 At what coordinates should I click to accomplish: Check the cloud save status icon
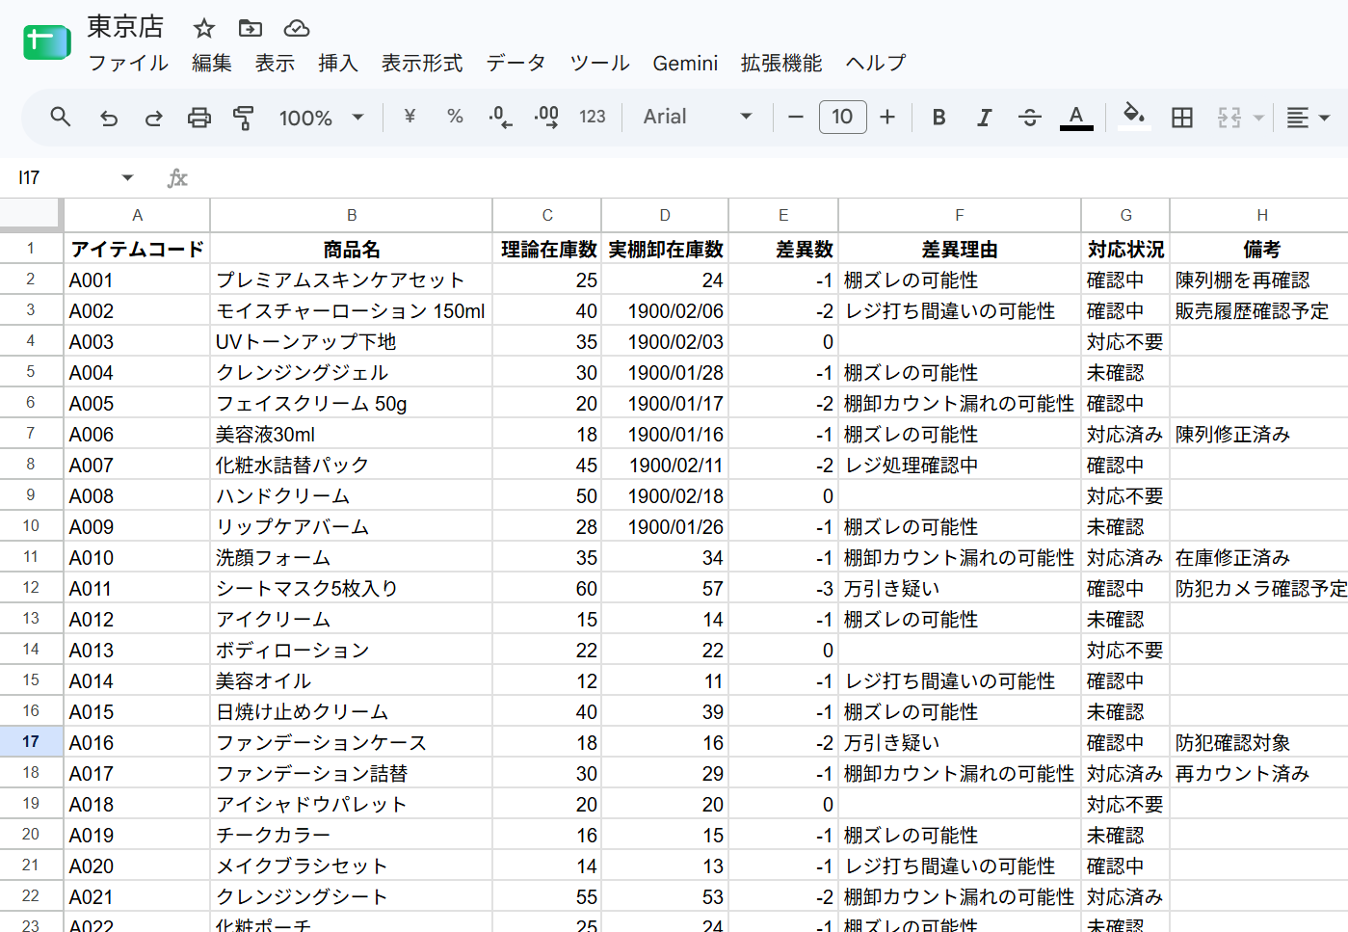coord(297,28)
